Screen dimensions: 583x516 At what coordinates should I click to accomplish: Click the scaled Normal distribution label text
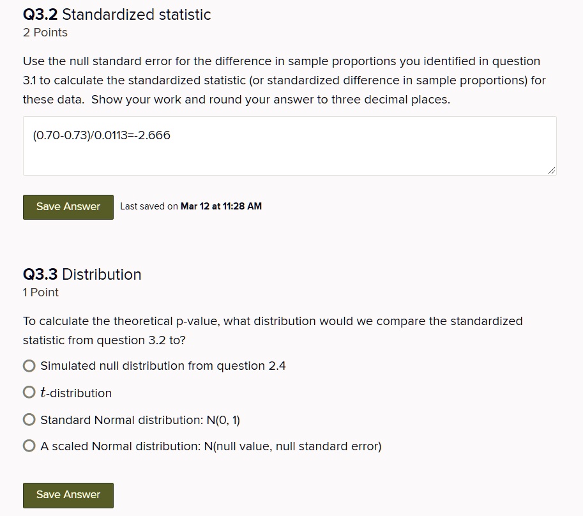(211, 446)
